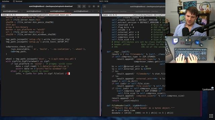Click babi status bar with test.py filename

click(50, 15)
